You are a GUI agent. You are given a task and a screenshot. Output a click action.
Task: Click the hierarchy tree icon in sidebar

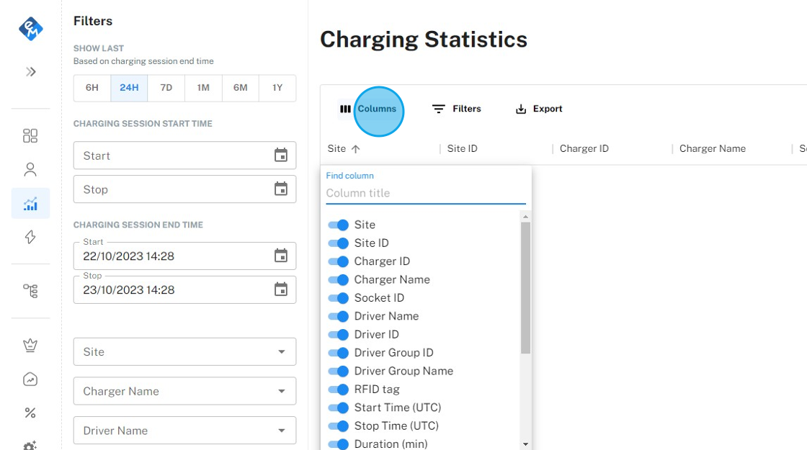(x=30, y=291)
